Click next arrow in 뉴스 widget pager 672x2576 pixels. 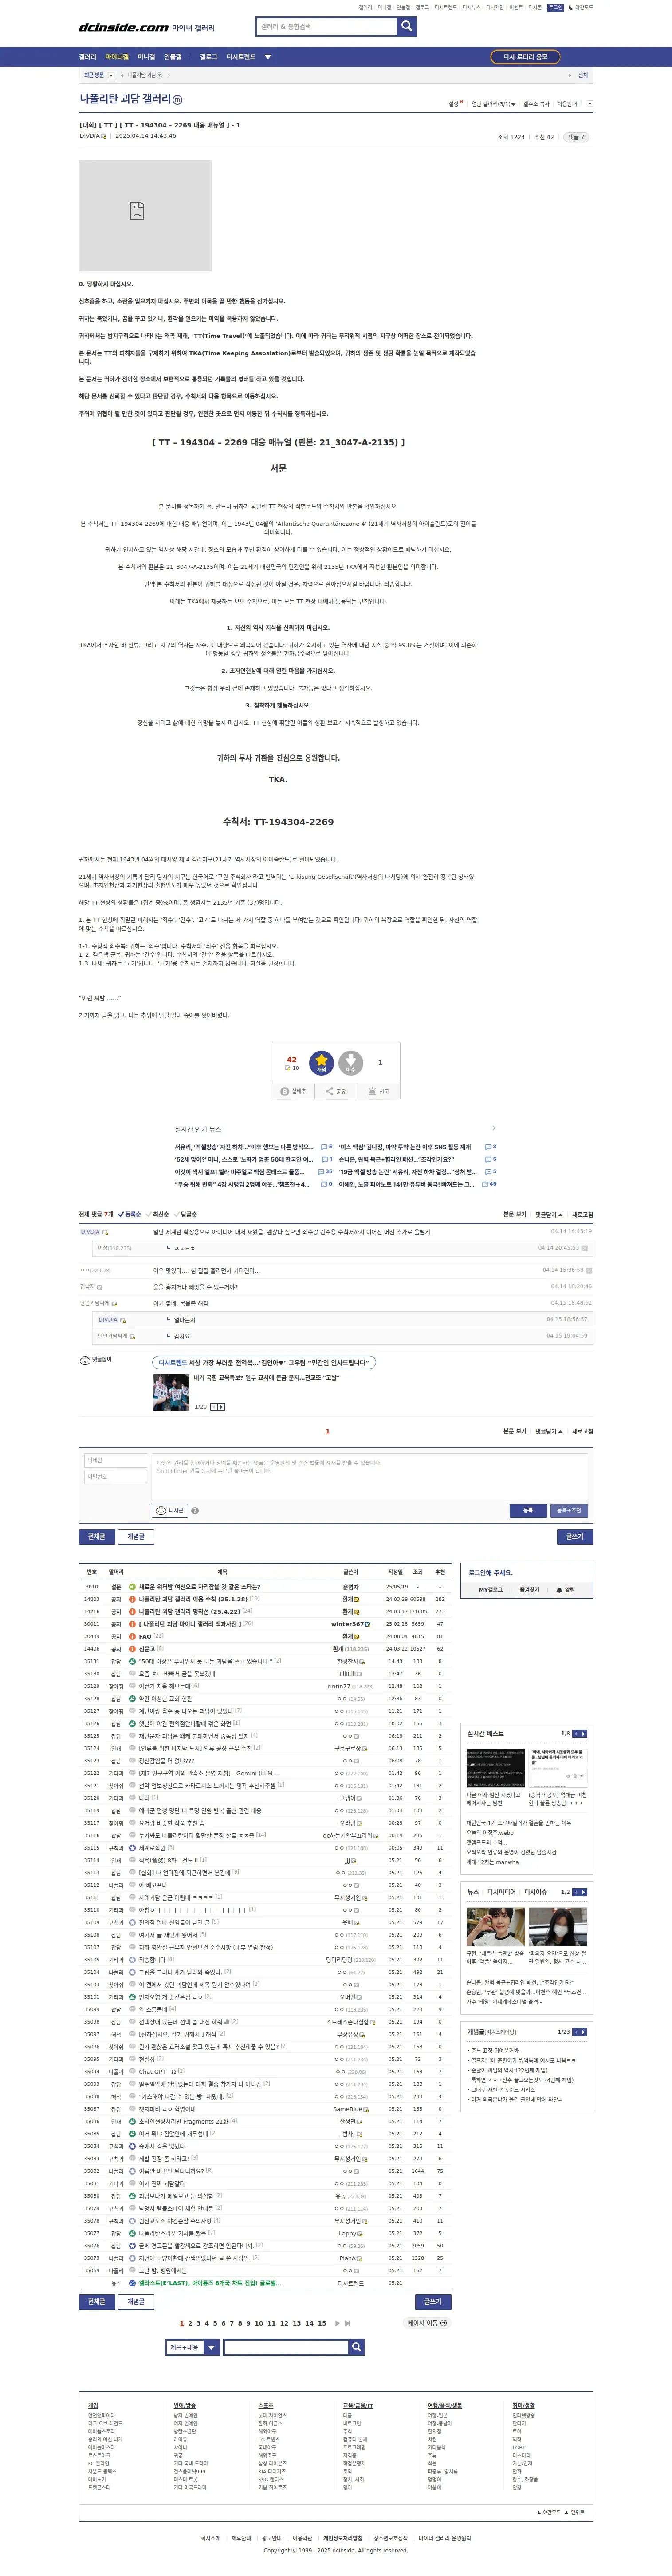(583, 1892)
